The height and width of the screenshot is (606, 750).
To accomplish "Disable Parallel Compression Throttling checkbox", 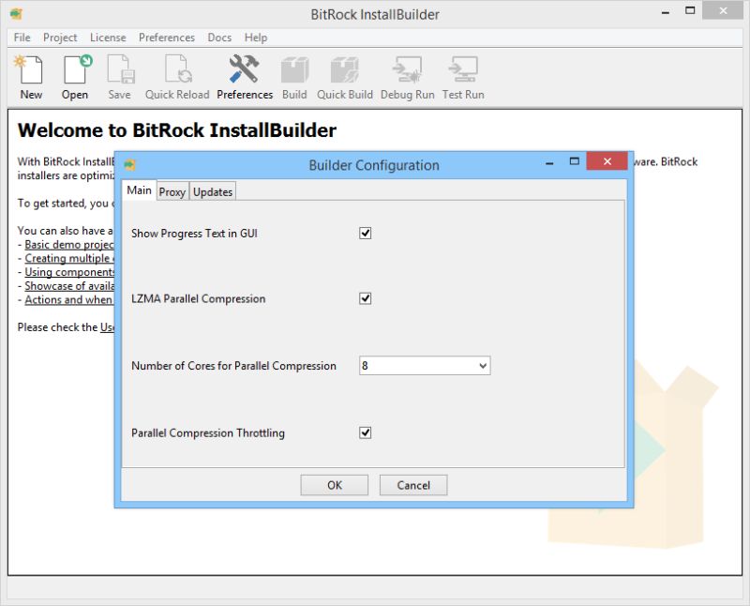I will pyautogui.click(x=365, y=432).
